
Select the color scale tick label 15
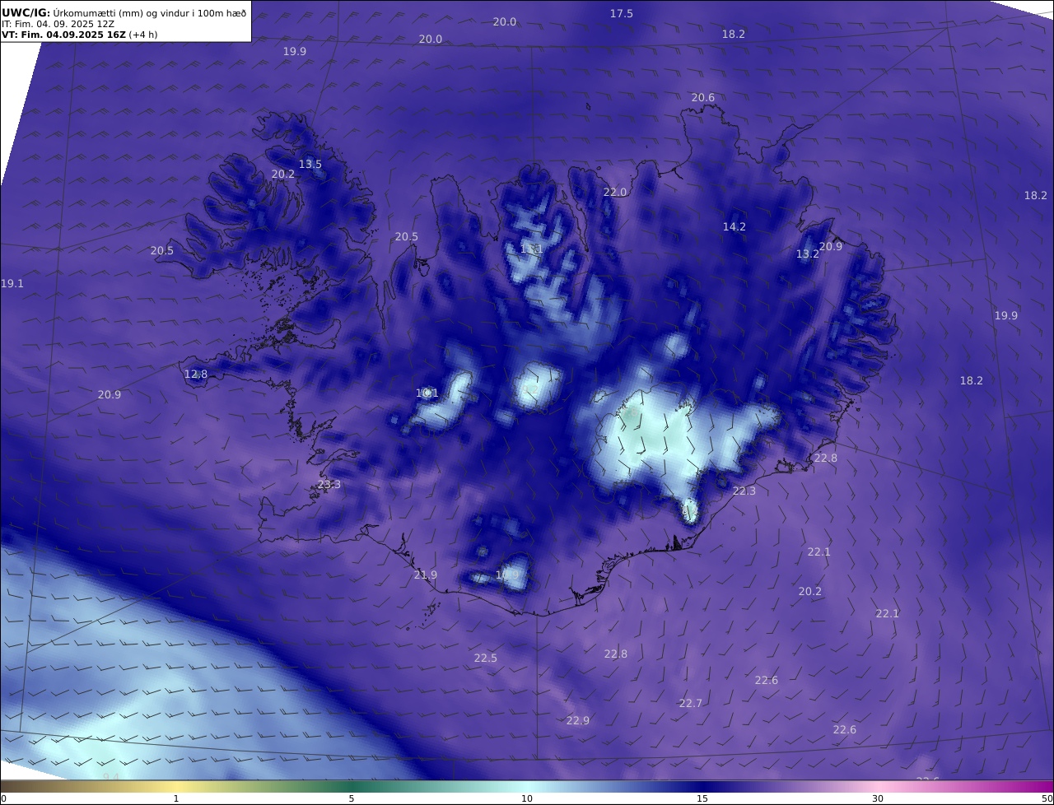[x=702, y=798]
